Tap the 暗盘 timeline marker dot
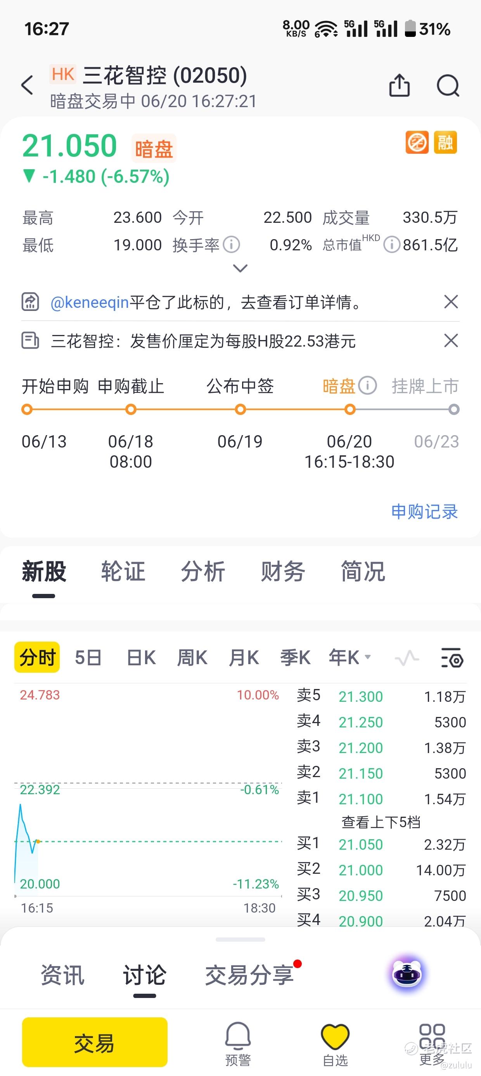The image size is (481, 1076). (x=350, y=410)
